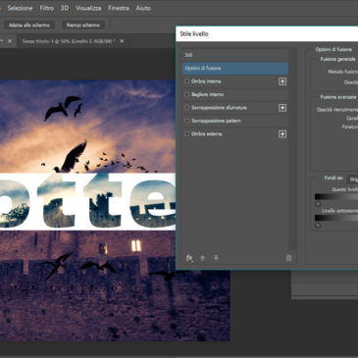358x358 pixels.
Task: Add another Sovrapposizione sfumatura with plus icon
Action: point(282,108)
